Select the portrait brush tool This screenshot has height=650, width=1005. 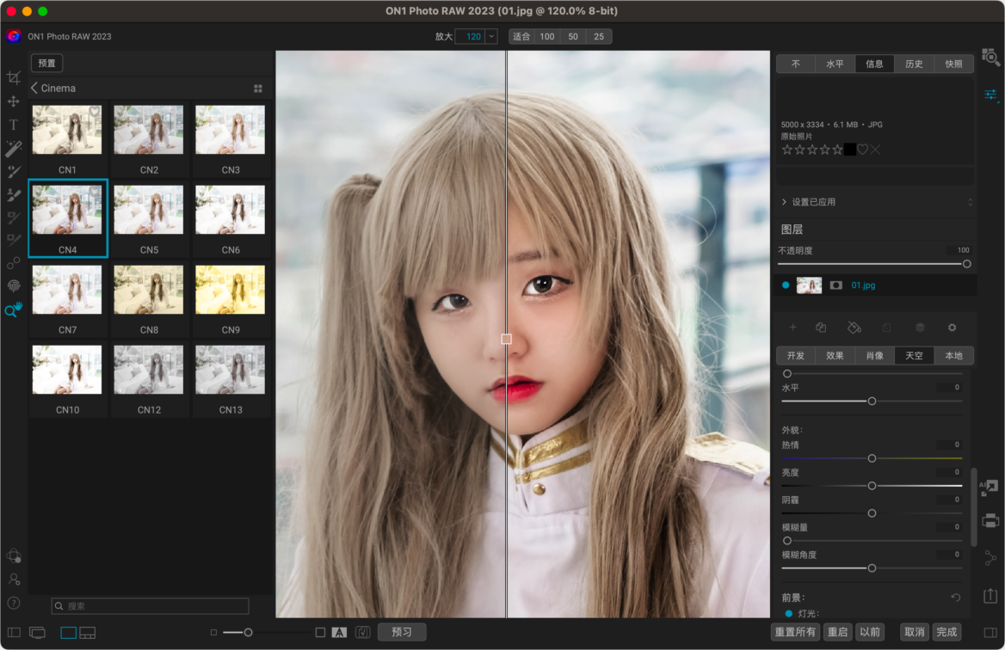14,194
